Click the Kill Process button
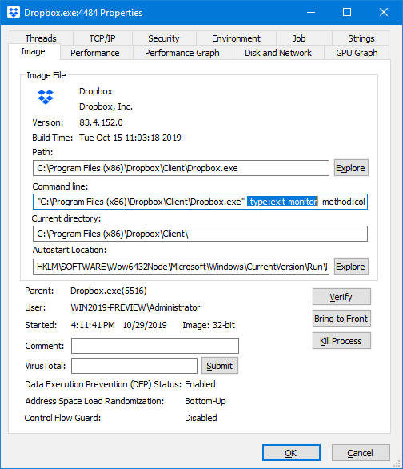The image size is (403, 469). [341, 341]
